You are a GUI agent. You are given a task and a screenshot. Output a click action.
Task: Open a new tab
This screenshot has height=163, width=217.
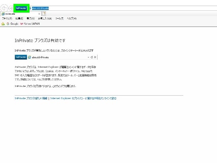click(44, 14)
